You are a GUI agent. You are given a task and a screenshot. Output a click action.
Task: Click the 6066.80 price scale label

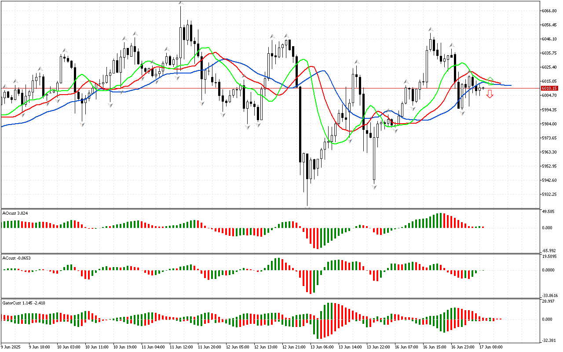click(x=550, y=11)
